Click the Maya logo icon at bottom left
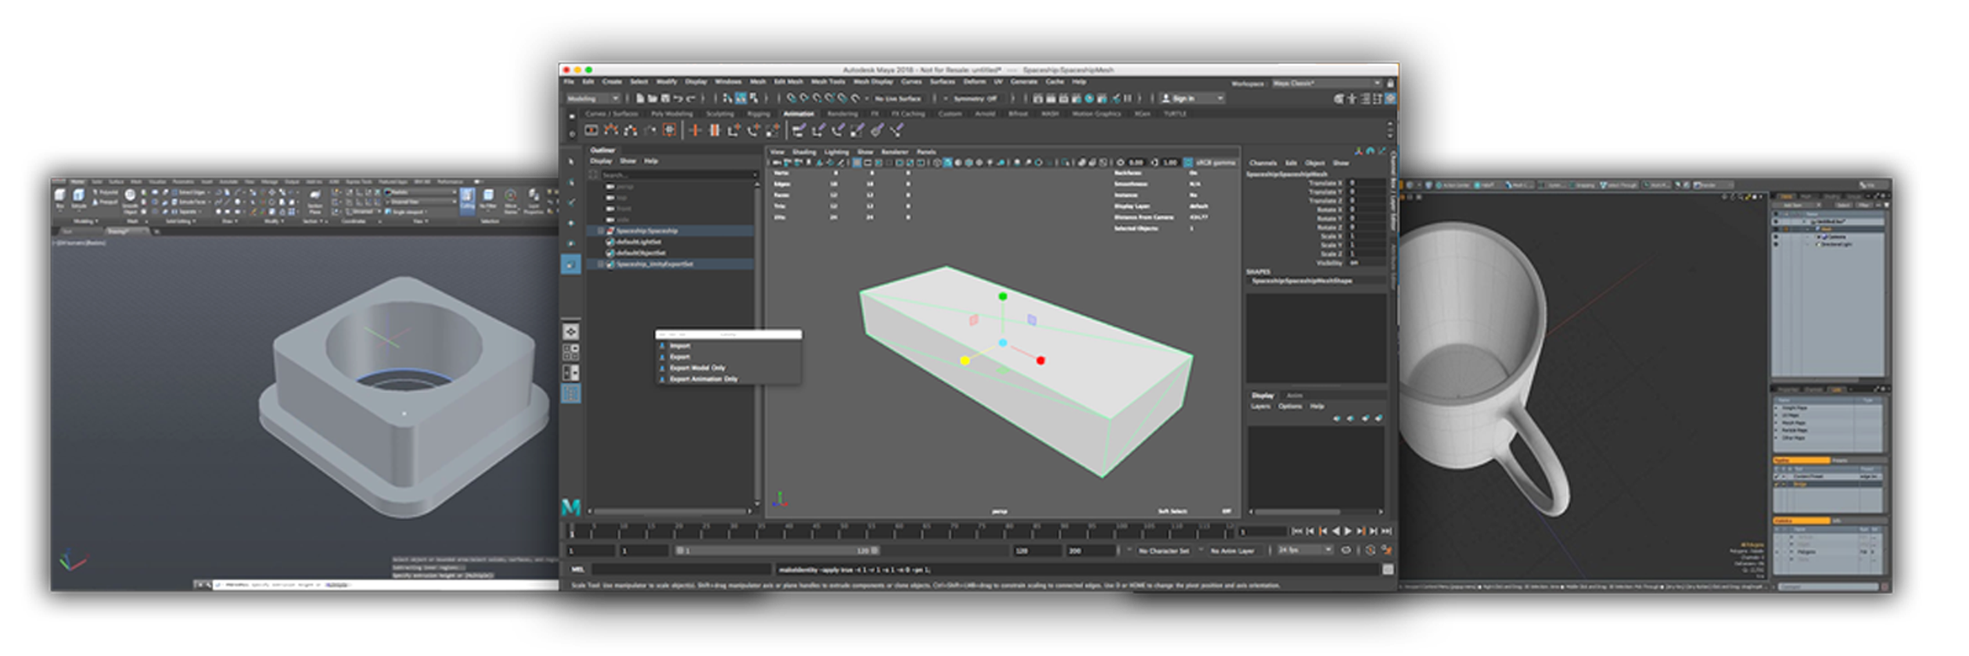This screenshot has height=656, width=1969. [x=571, y=508]
